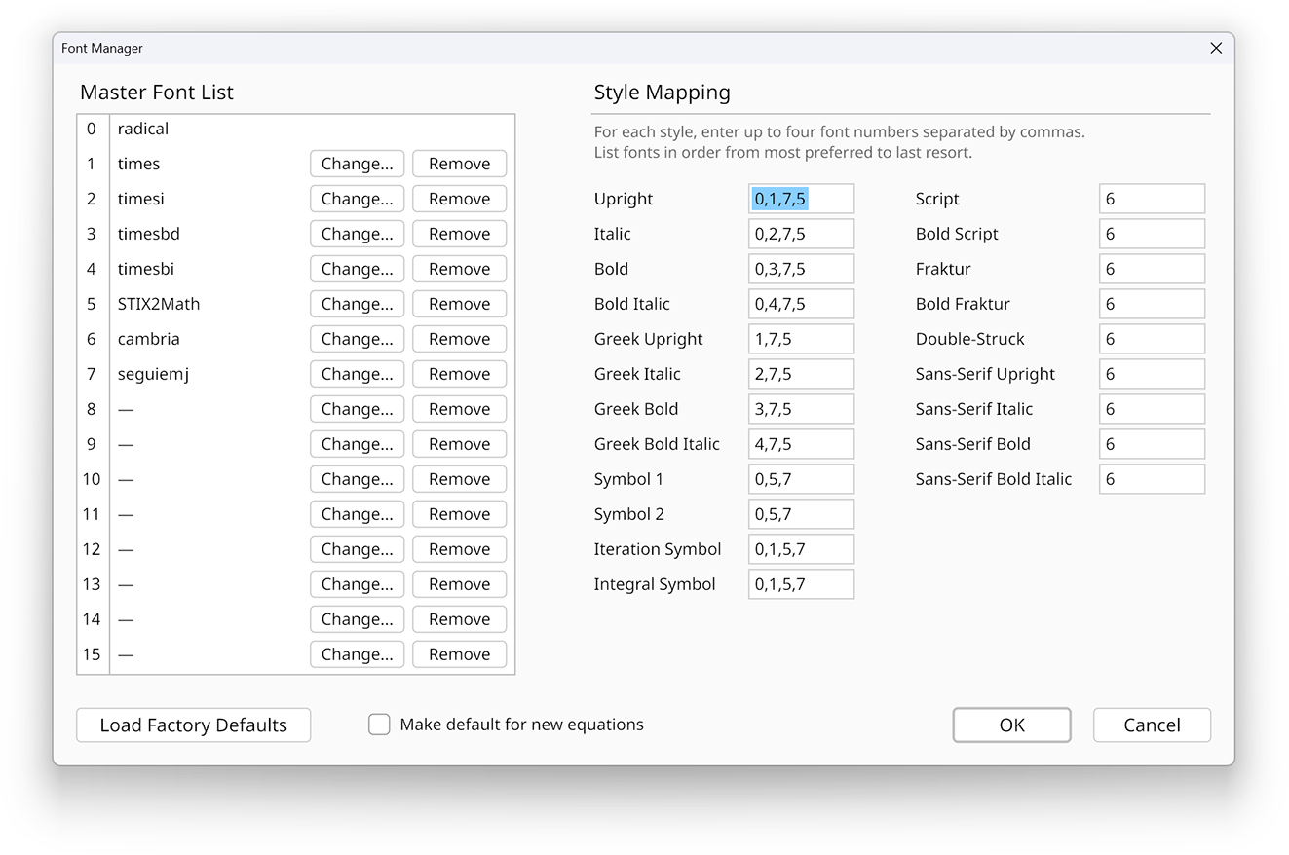Select the Sans-Serif Bold Italic field
This screenshot has height=855, width=1289.
(1152, 479)
